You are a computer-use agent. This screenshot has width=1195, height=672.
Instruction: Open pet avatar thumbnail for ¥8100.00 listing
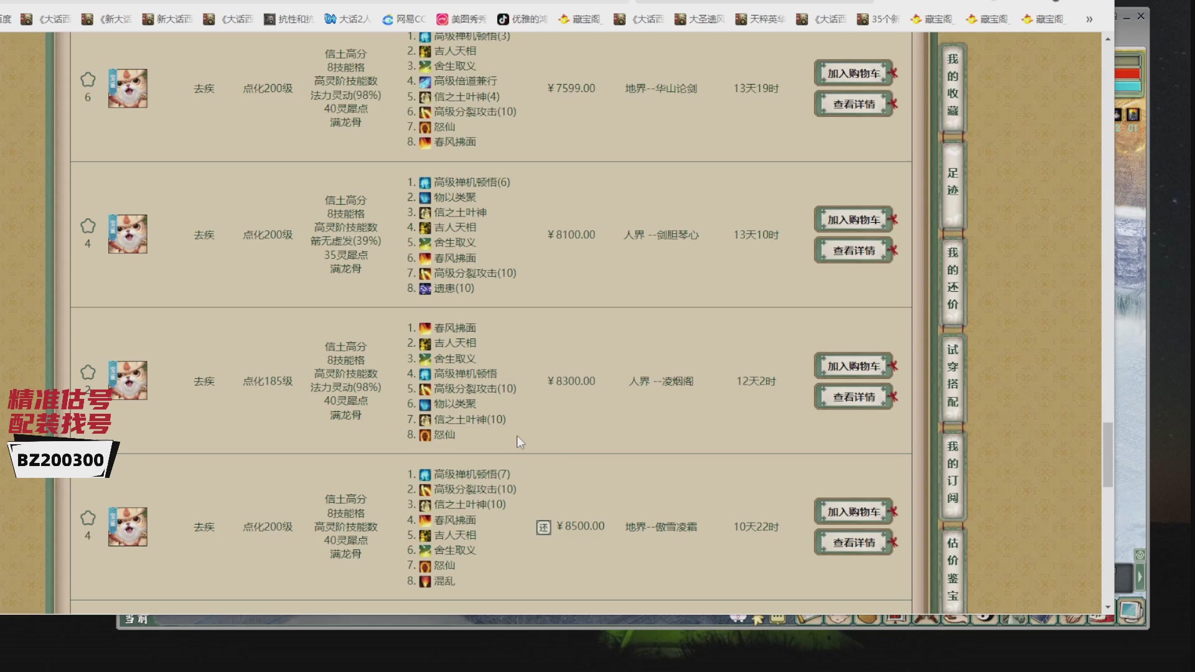[128, 234]
